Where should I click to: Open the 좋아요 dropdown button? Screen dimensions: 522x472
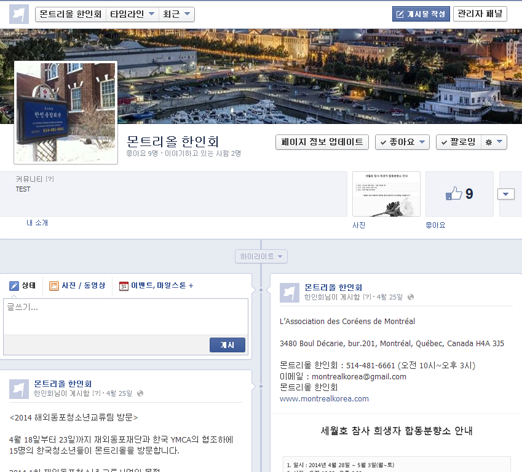pyautogui.click(x=402, y=142)
